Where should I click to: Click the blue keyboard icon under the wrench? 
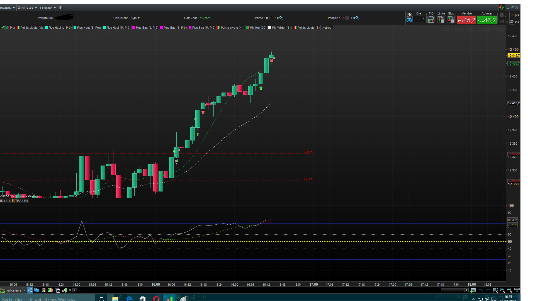pyautogui.click(x=409, y=20)
